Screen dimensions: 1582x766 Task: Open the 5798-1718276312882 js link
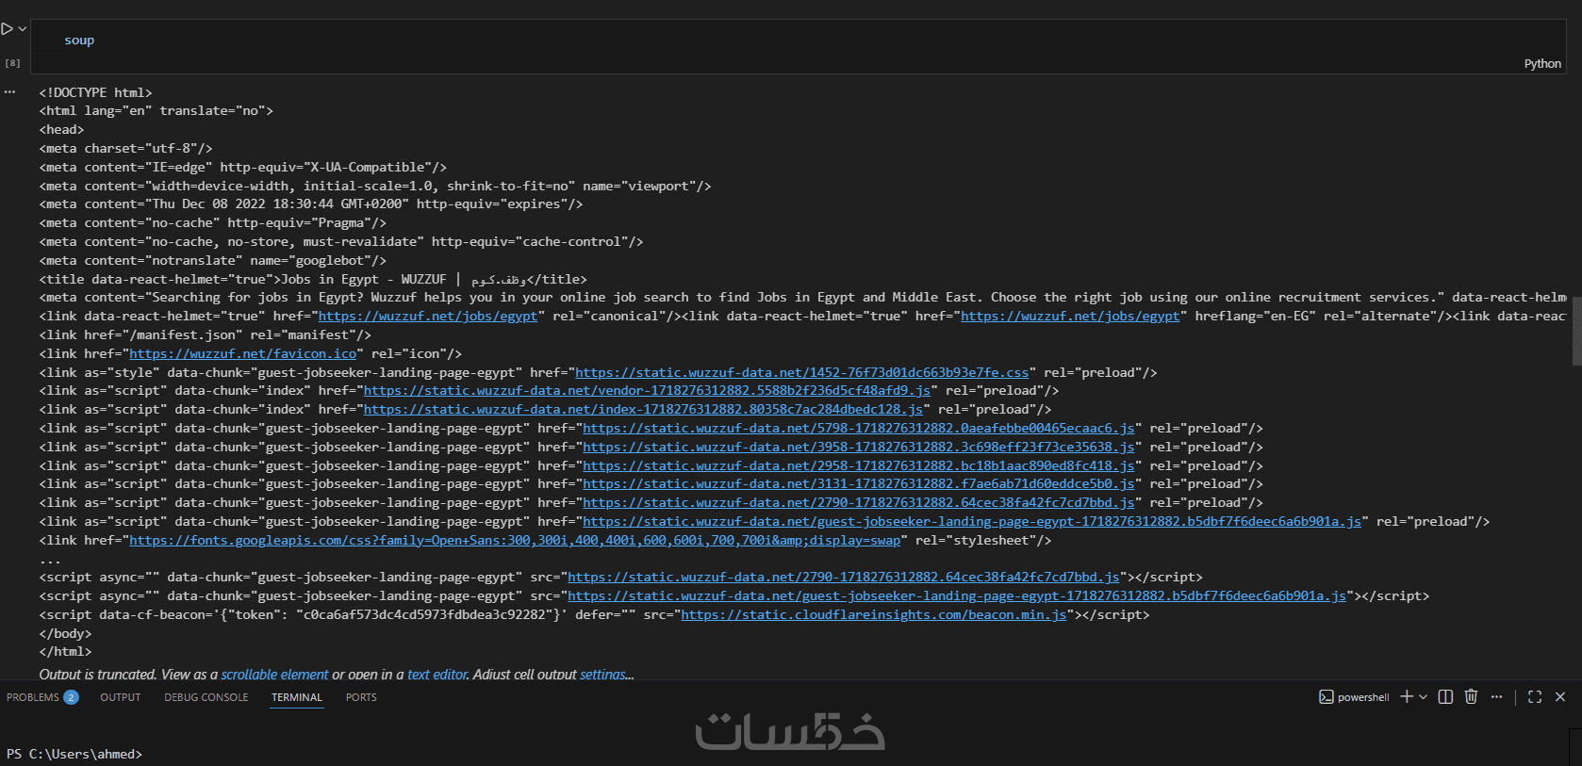coord(859,428)
